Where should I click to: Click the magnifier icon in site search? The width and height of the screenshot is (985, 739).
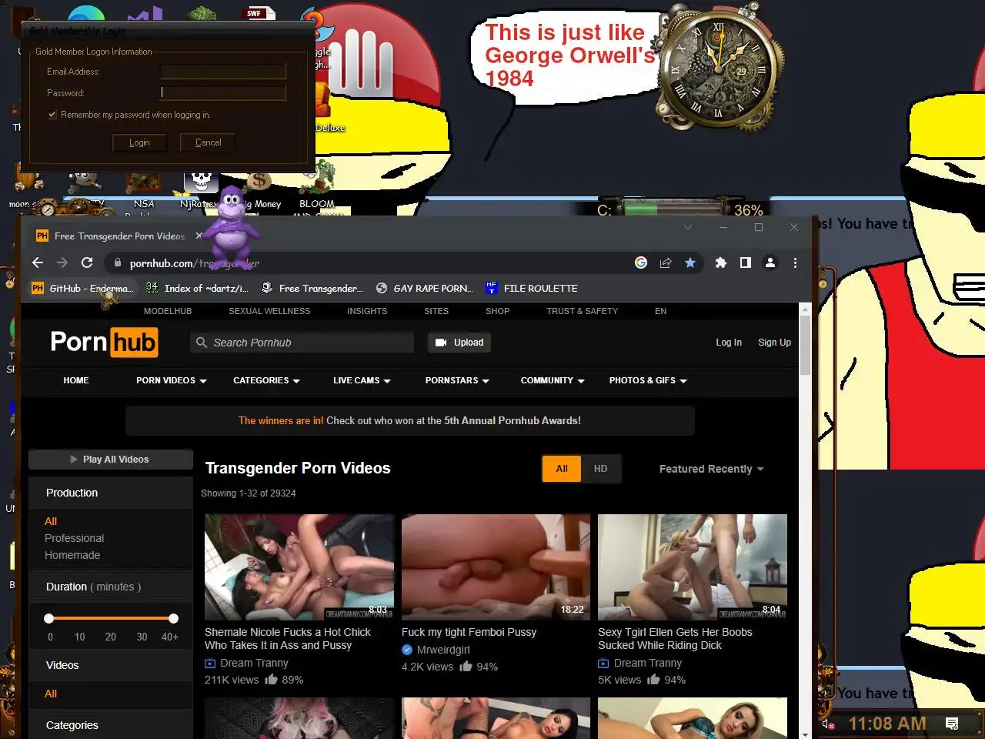(202, 343)
